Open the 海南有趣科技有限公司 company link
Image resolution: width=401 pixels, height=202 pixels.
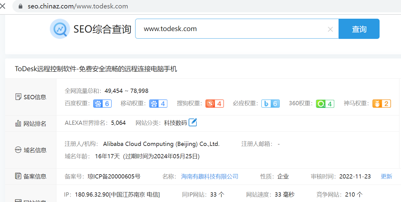(x=210, y=176)
